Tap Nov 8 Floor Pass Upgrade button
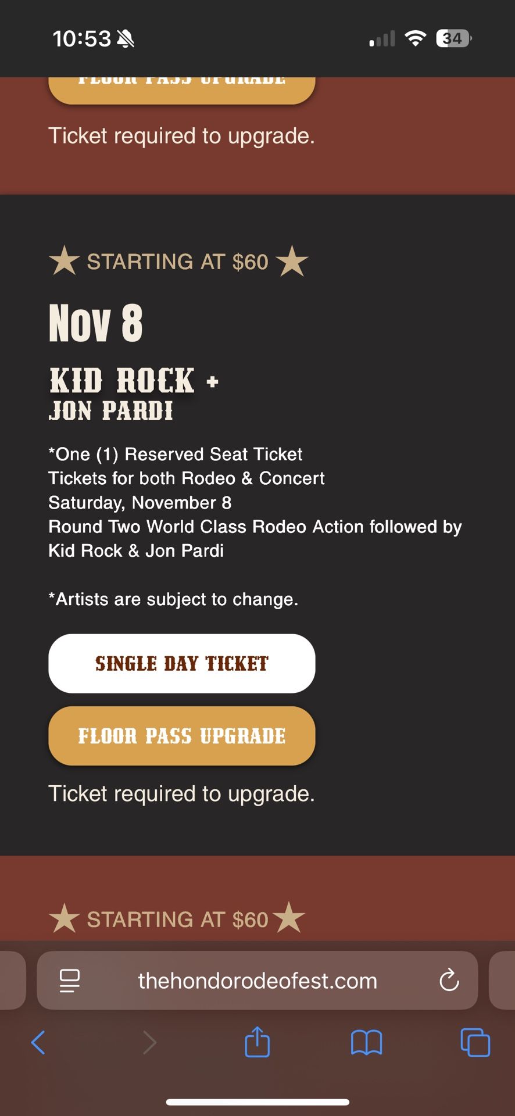515x1116 pixels. coord(182,736)
